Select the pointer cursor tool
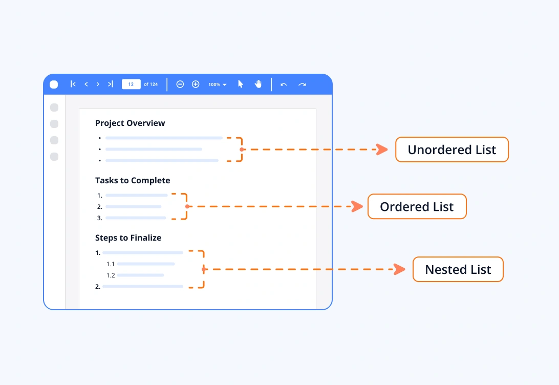Image resolution: width=559 pixels, height=385 pixels. click(x=240, y=84)
